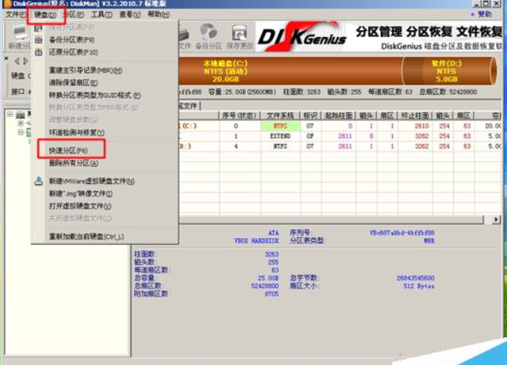This screenshot has height=365, width=507.
Task: Click the 保存更改 toolbar icon
Action: coord(240,35)
